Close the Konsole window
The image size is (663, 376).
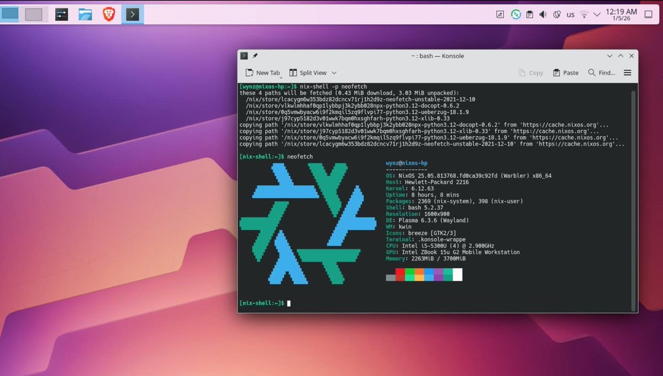[x=632, y=56]
